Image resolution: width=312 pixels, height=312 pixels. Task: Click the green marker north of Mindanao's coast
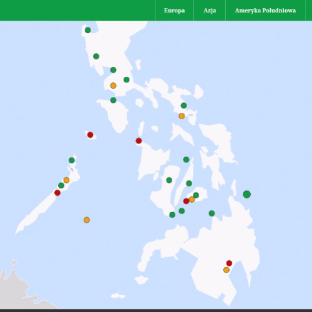[x=212, y=213]
